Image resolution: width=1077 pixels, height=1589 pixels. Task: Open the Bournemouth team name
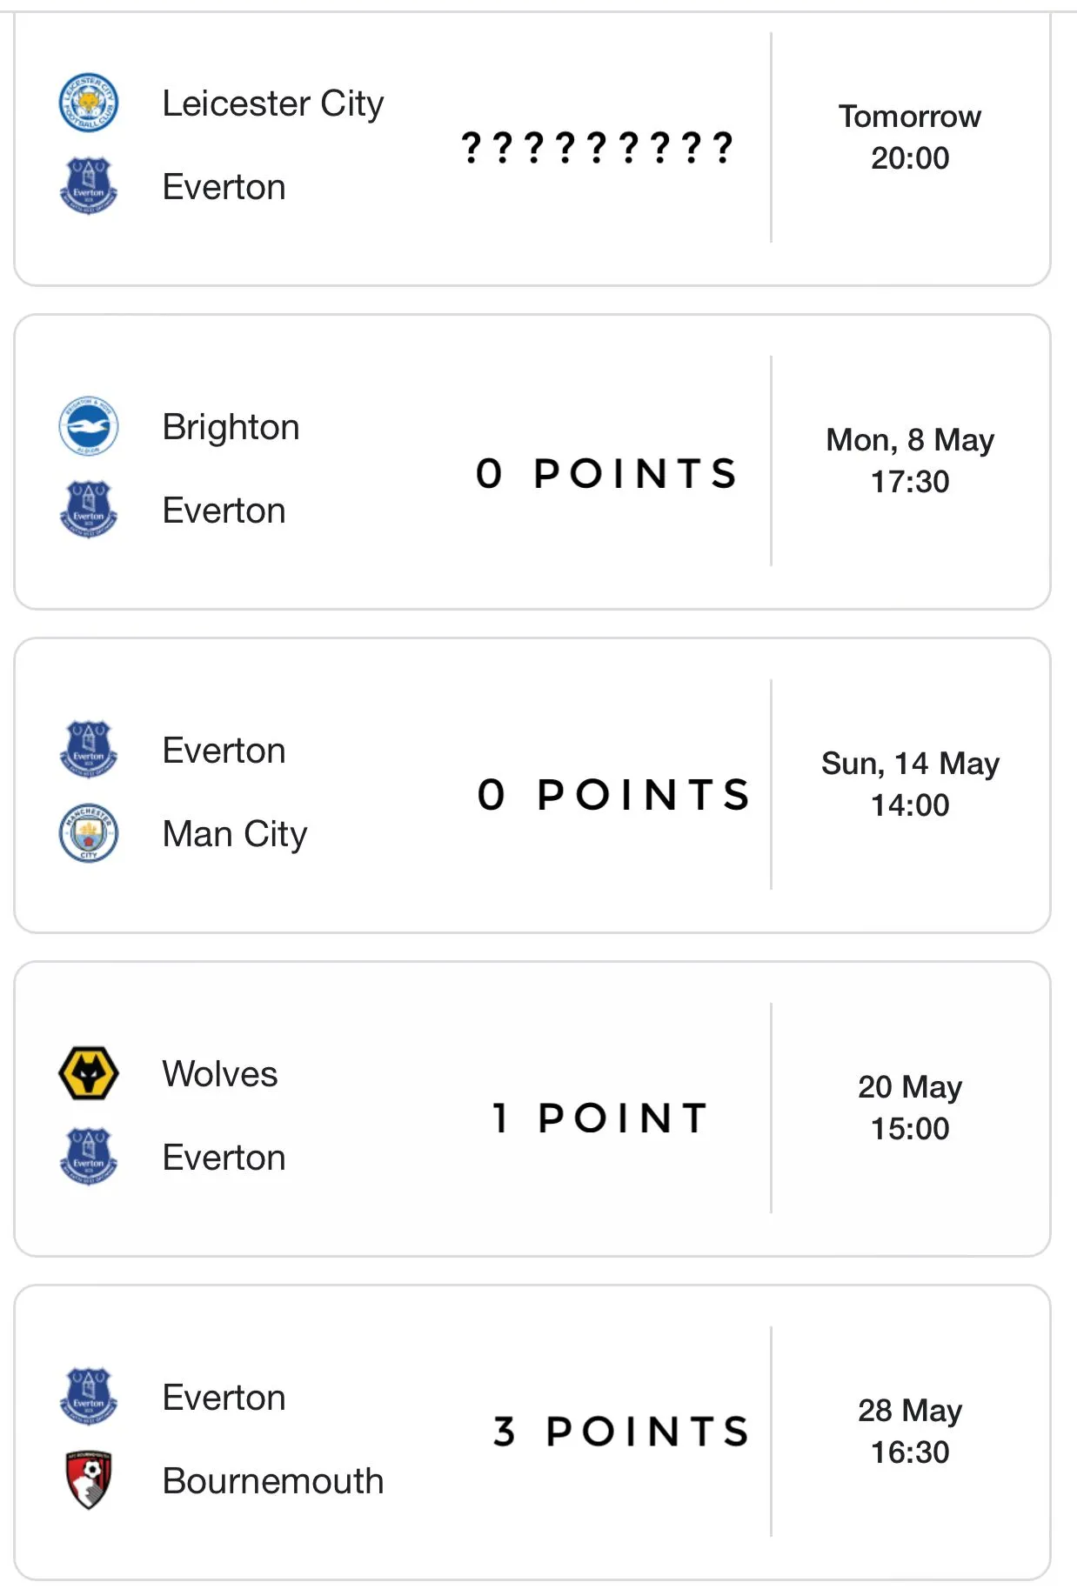click(272, 1481)
